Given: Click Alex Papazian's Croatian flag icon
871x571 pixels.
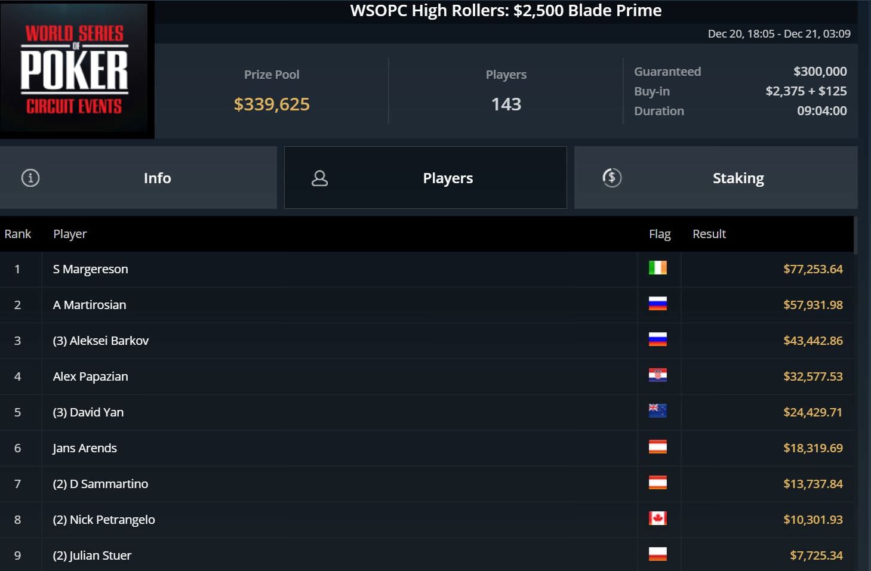Looking at the screenshot, I should [657, 375].
